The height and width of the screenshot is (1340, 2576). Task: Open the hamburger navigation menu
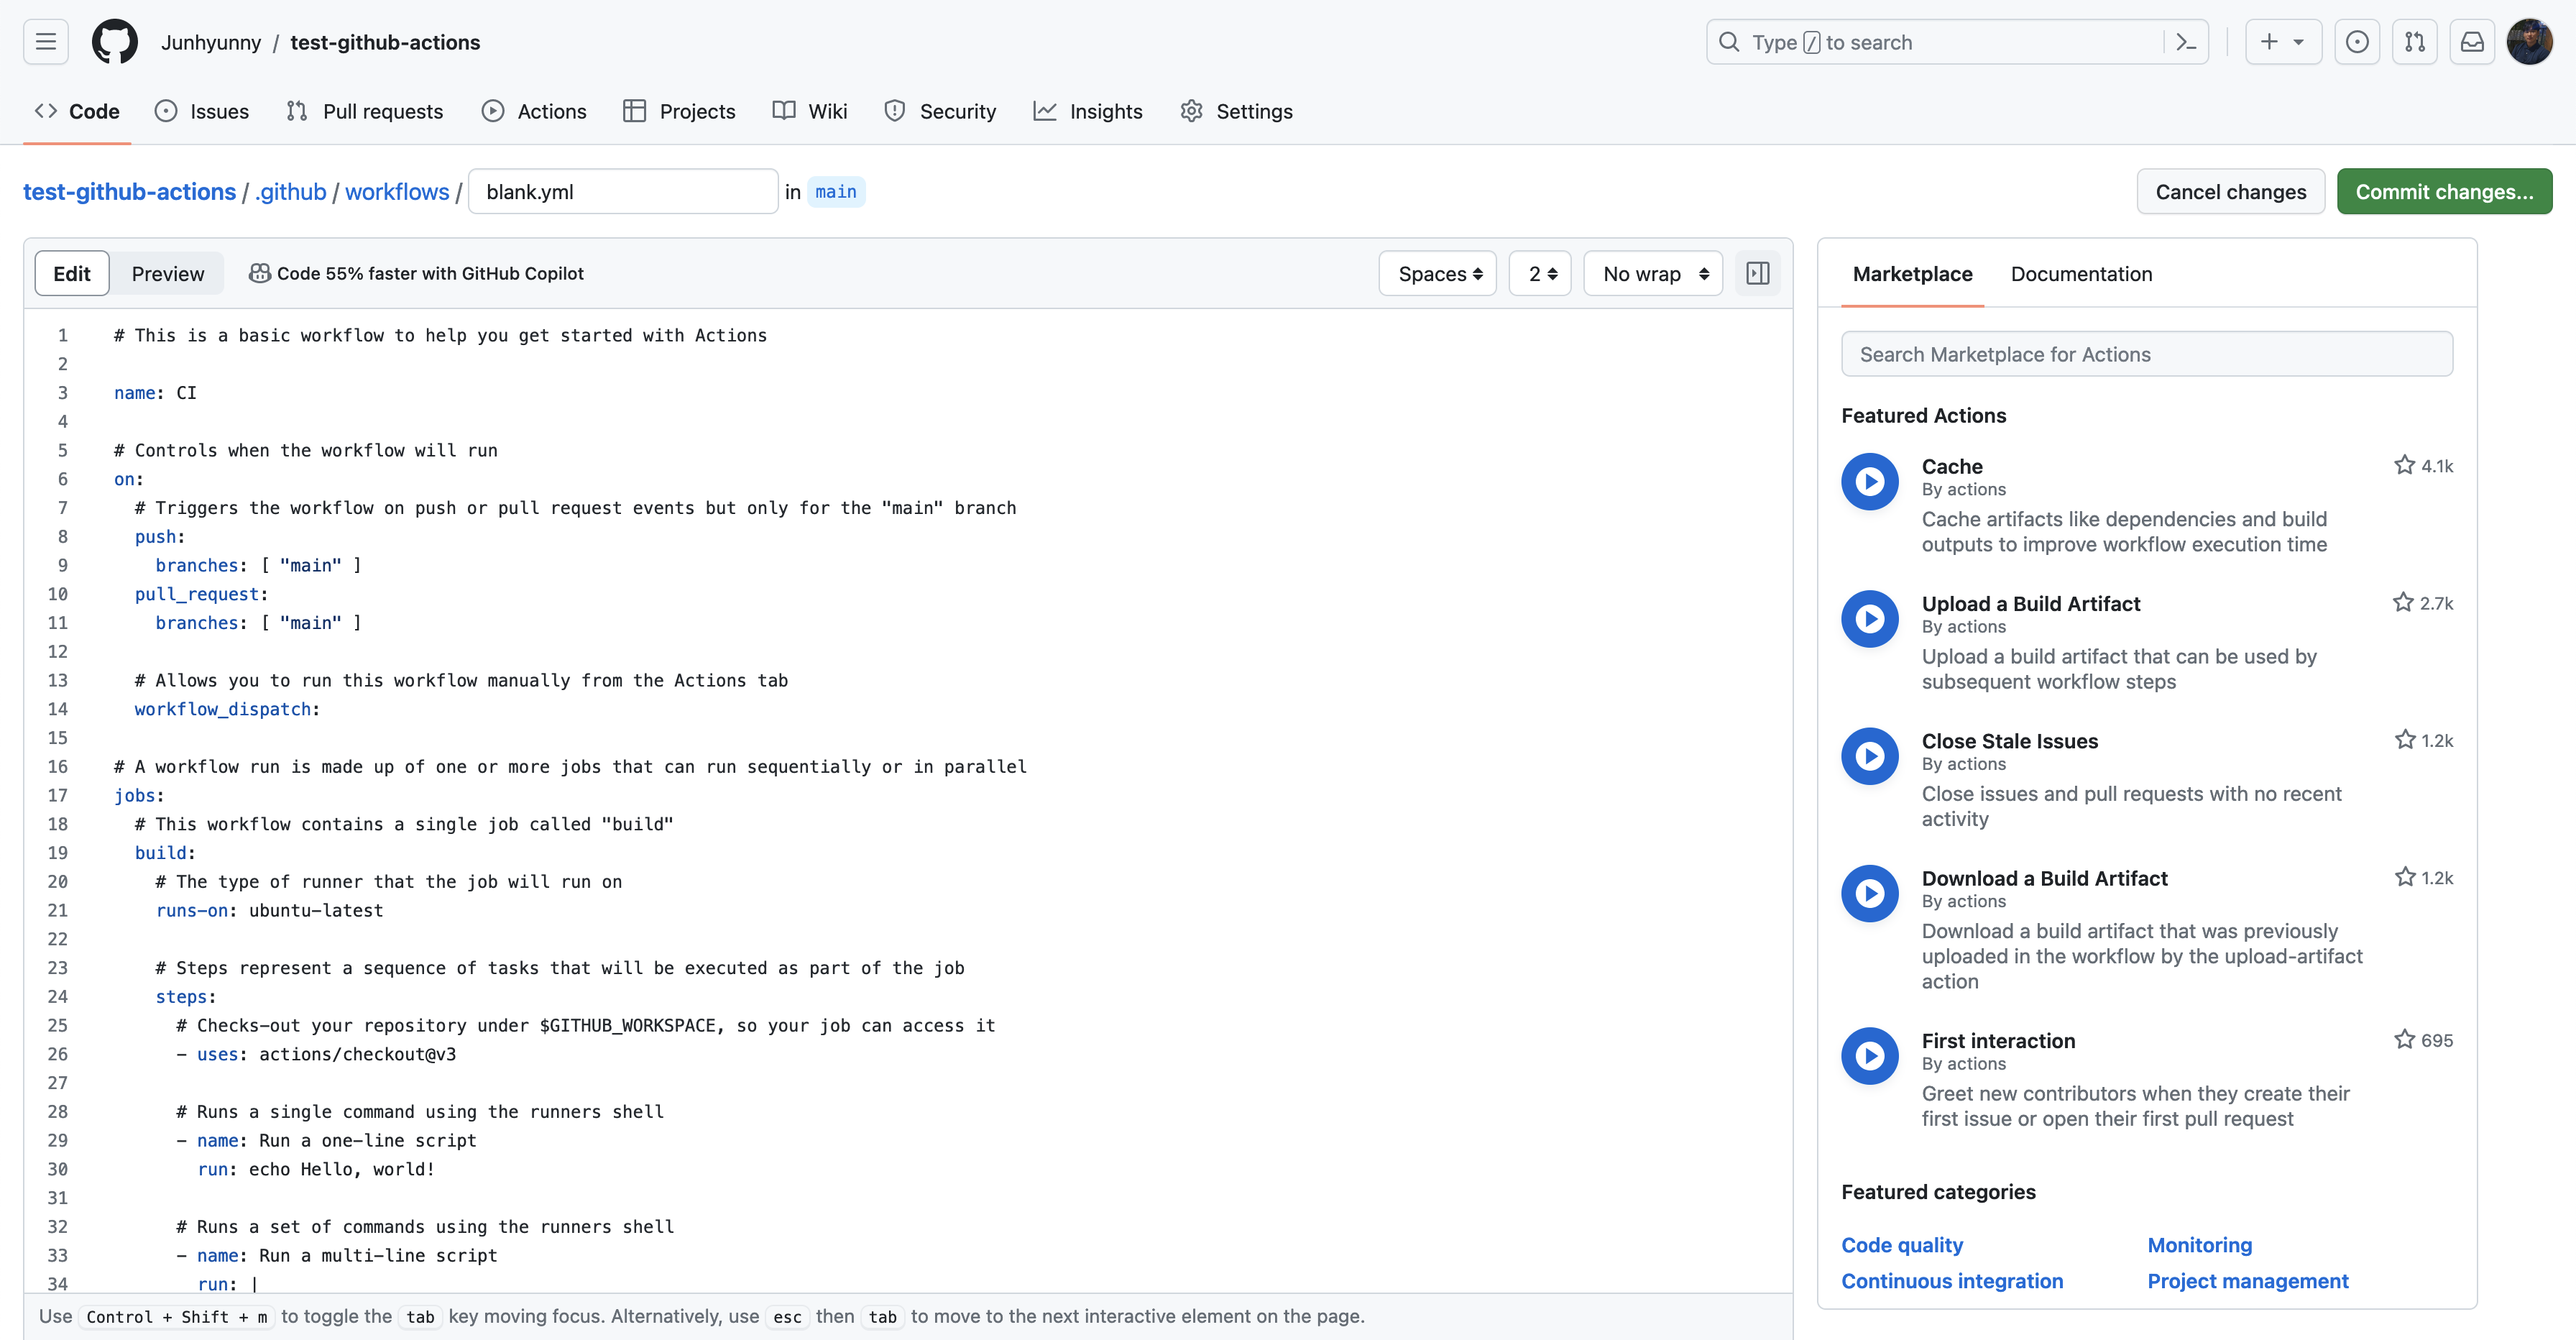click(x=46, y=42)
